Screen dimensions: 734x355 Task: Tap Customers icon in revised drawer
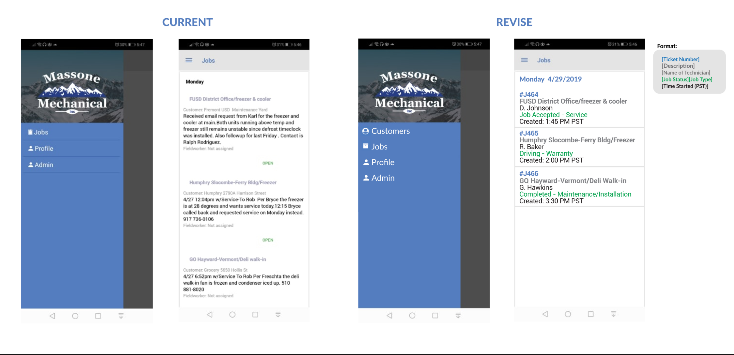pos(365,131)
